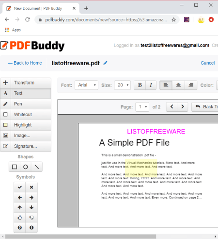This screenshot has height=239, width=218.
Task: Reload the current page
Action: (x=28, y=19)
